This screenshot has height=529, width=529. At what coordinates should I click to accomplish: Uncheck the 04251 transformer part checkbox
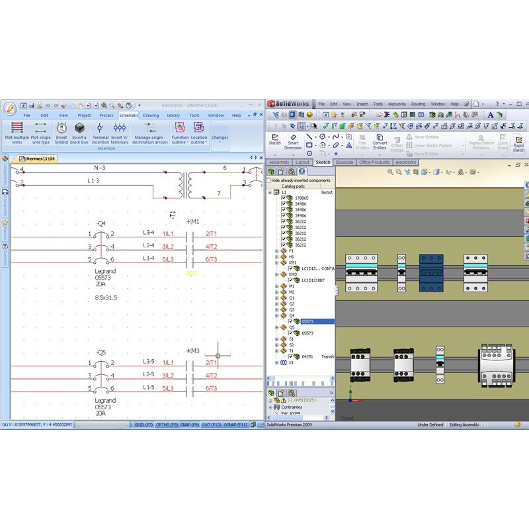pyautogui.click(x=290, y=356)
